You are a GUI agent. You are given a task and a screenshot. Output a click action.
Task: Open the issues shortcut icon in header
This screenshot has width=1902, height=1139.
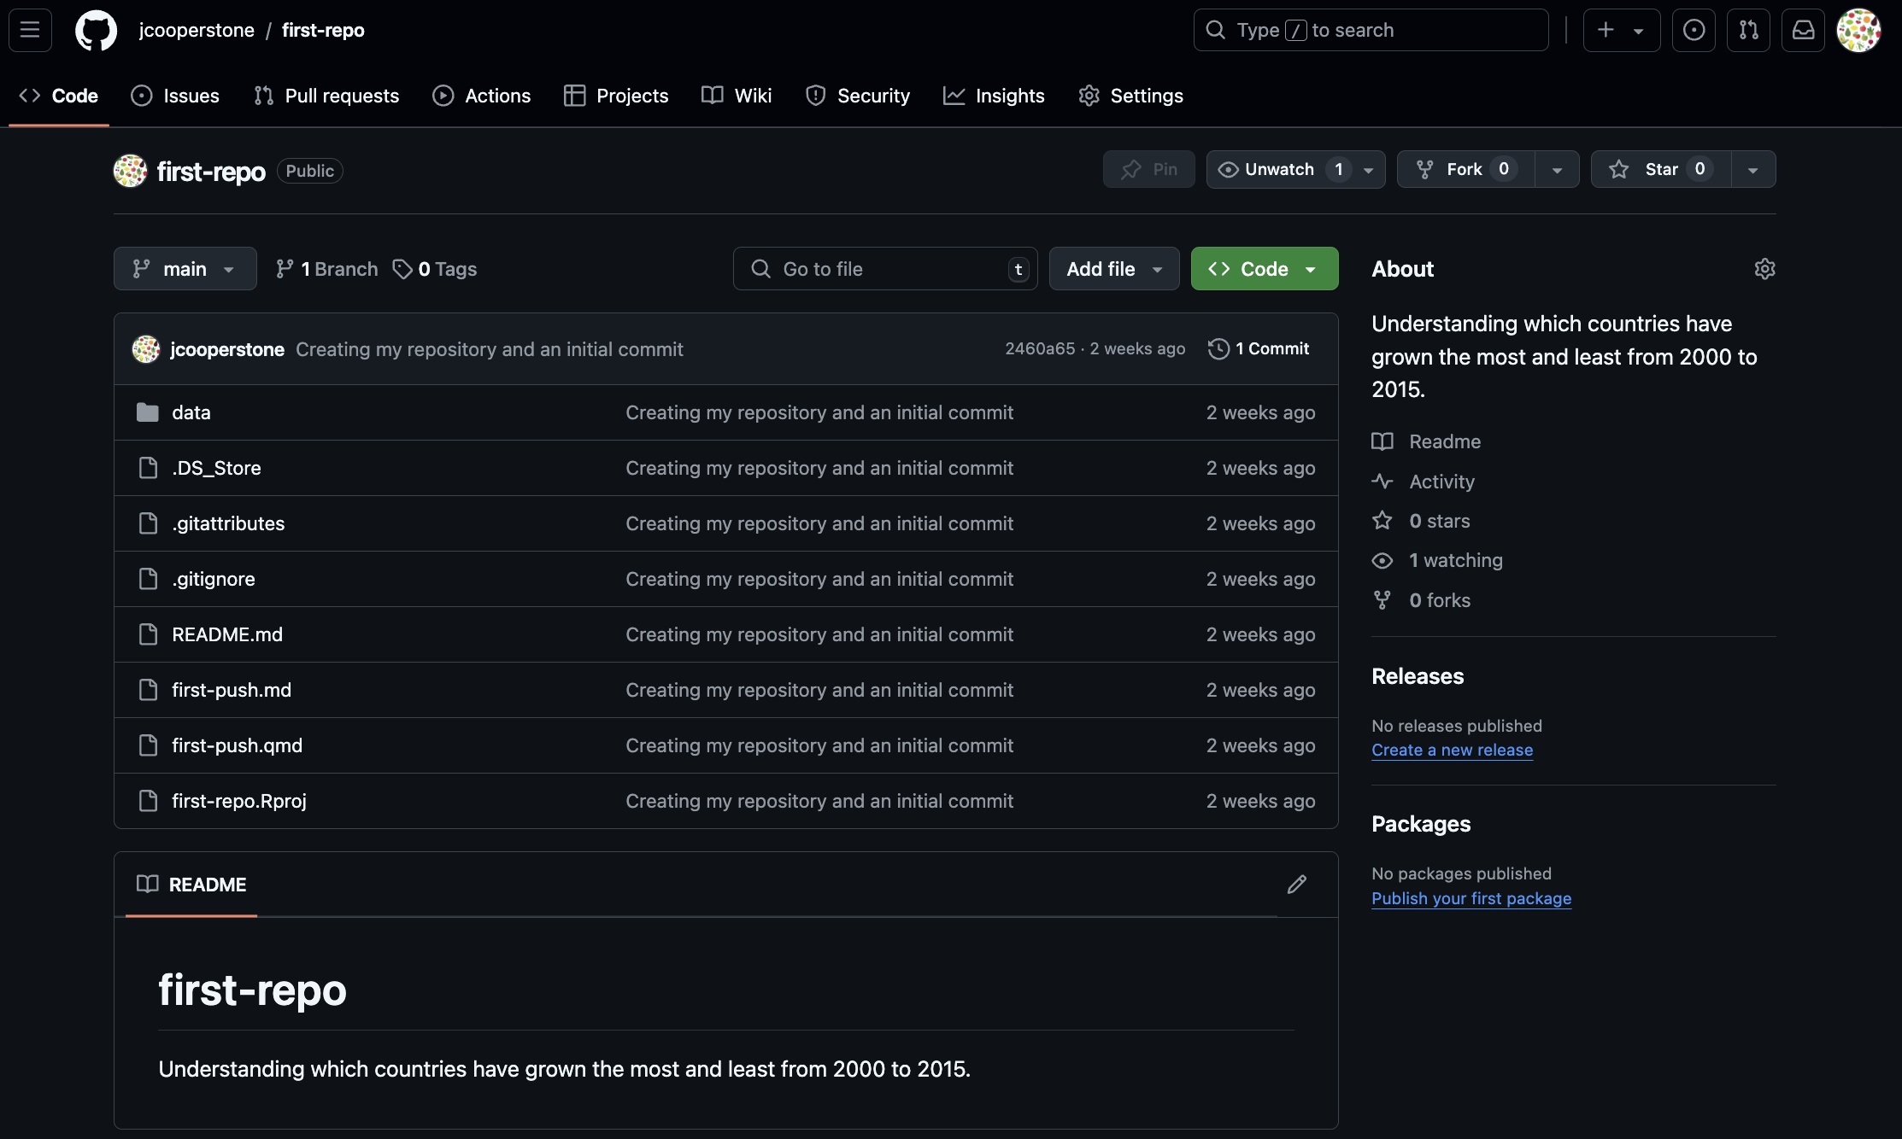(x=1694, y=30)
